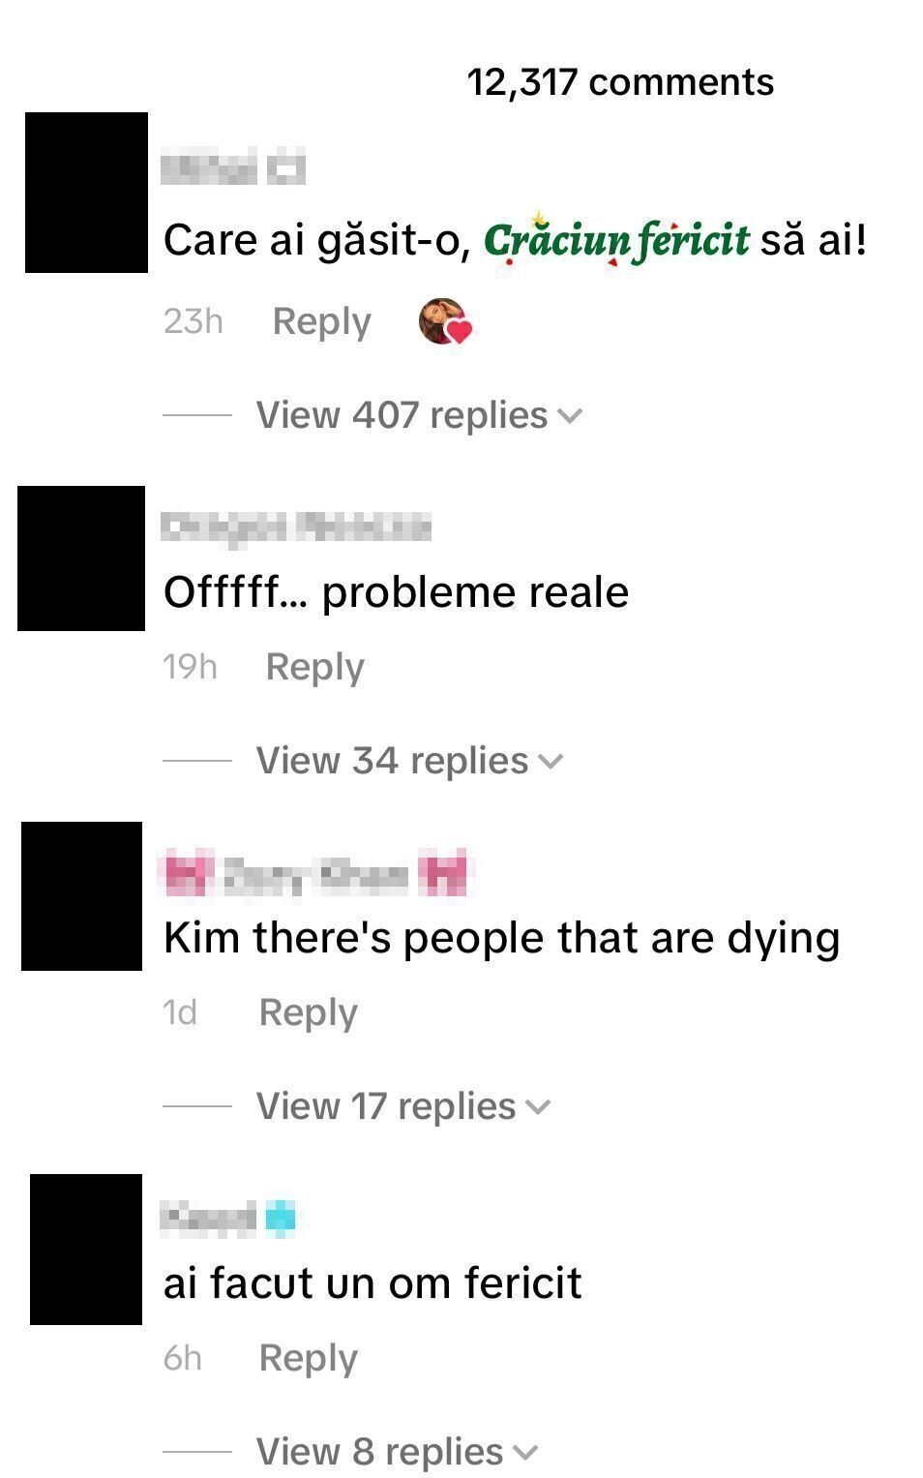Click the '12,317 comments' header
The height and width of the screenshot is (1478, 923).
point(620,82)
